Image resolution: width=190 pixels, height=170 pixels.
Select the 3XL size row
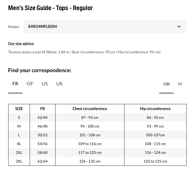coord(97,161)
